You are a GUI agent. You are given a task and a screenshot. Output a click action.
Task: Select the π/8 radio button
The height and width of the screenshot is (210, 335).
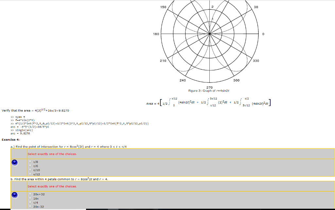point(30,162)
